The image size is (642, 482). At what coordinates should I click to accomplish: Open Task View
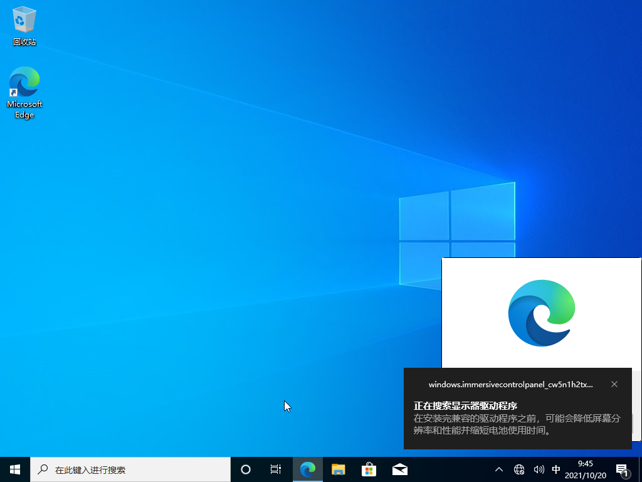[x=275, y=469]
